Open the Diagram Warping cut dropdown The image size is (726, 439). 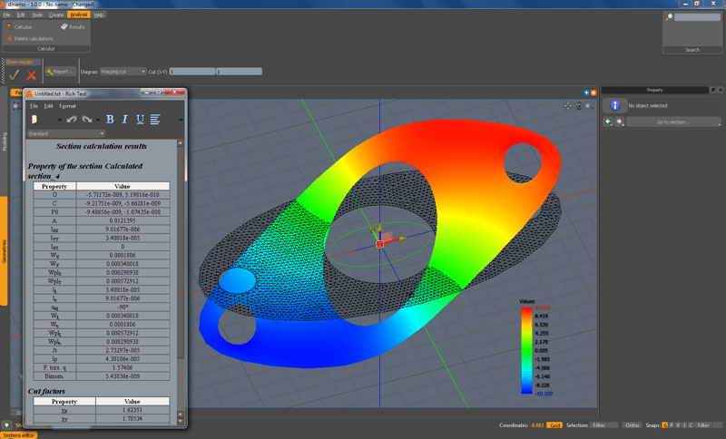123,71
